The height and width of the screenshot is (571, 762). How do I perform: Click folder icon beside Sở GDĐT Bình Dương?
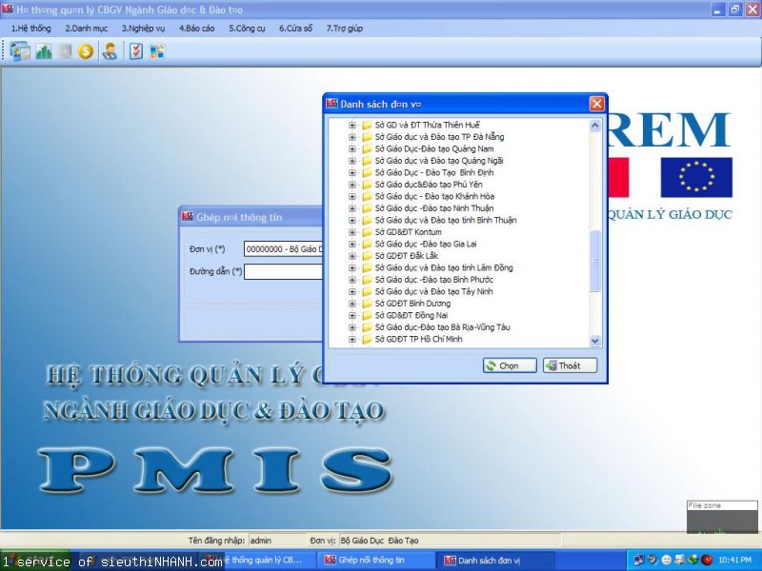tap(367, 304)
